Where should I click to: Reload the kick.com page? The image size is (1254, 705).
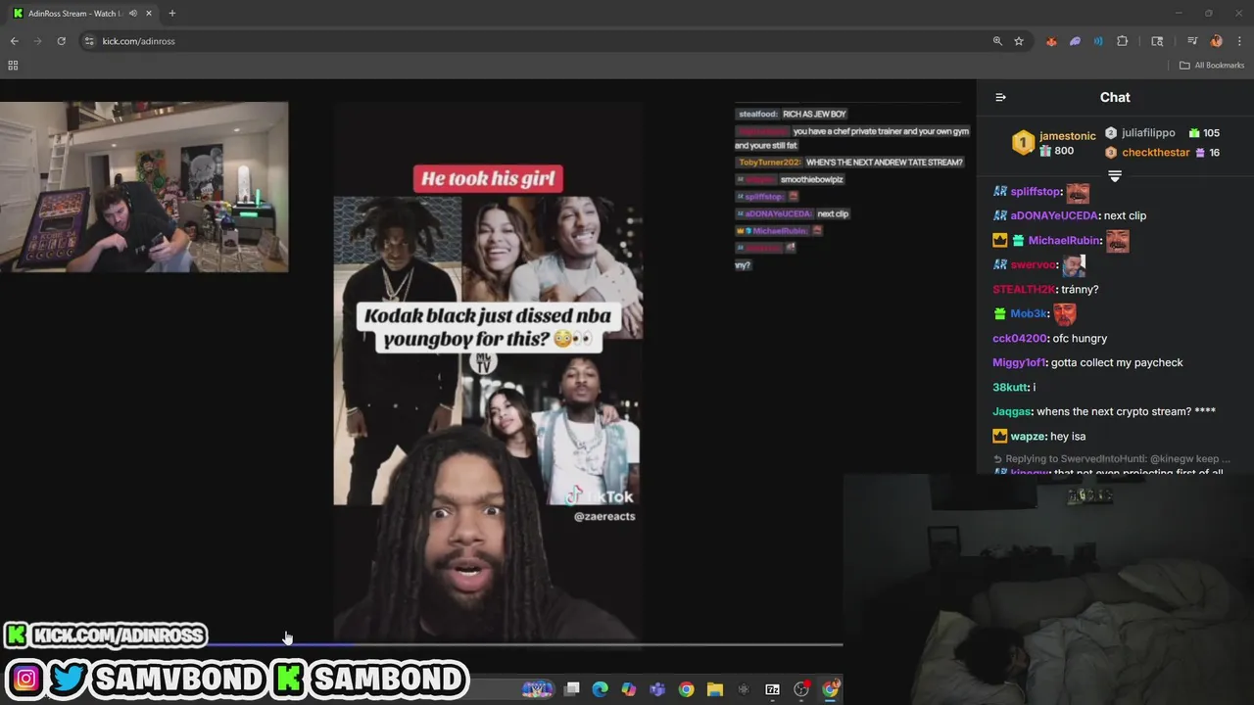(x=61, y=41)
